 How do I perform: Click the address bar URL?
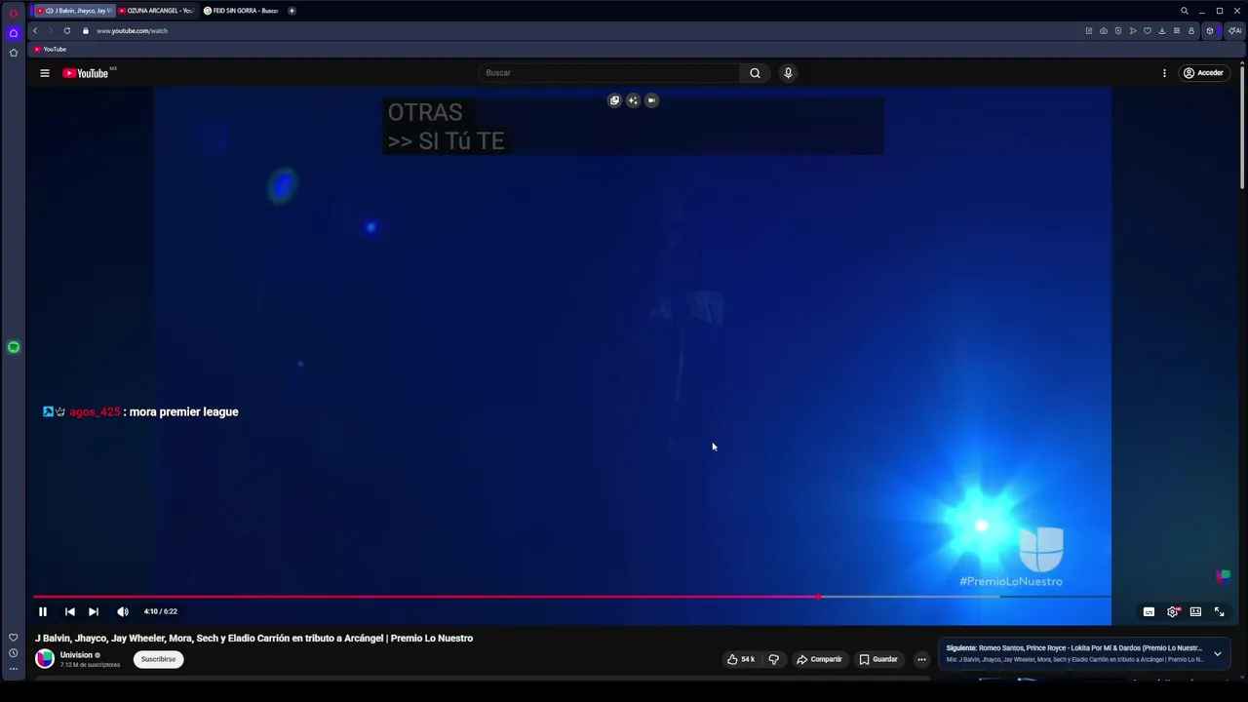click(132, 30)
